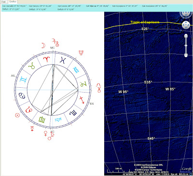Zoom in with the map plus button

point(186,36)
